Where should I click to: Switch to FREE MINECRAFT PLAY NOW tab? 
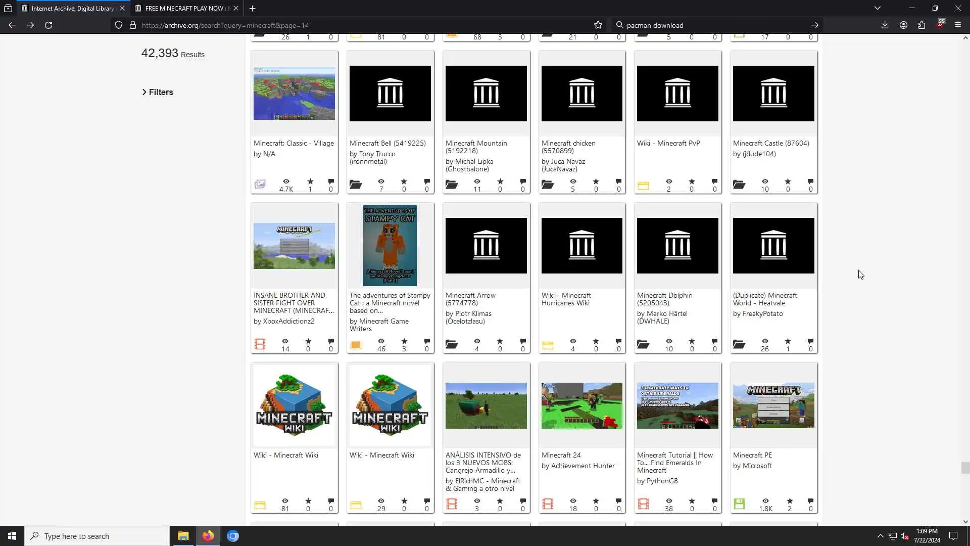[x=184, y=8]
